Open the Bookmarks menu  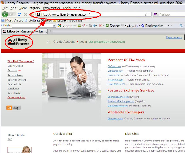click(x=51, y=8)
